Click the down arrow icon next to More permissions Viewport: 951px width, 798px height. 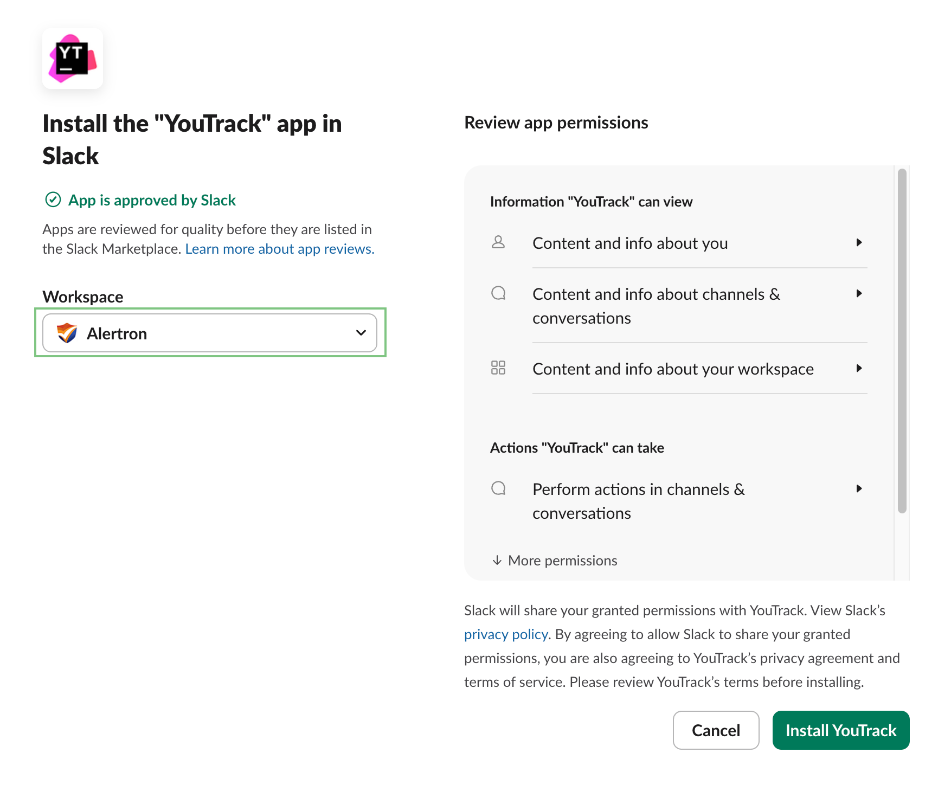497,560
